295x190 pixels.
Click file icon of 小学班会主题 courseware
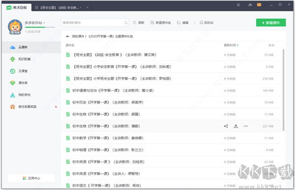coord(68,79)
